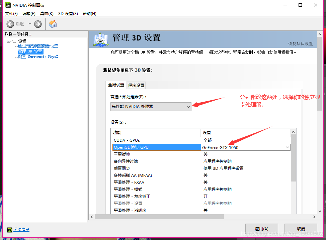Select the 各向异性过滤 row
Screen dimensions: 326x240
pos(201,161)
